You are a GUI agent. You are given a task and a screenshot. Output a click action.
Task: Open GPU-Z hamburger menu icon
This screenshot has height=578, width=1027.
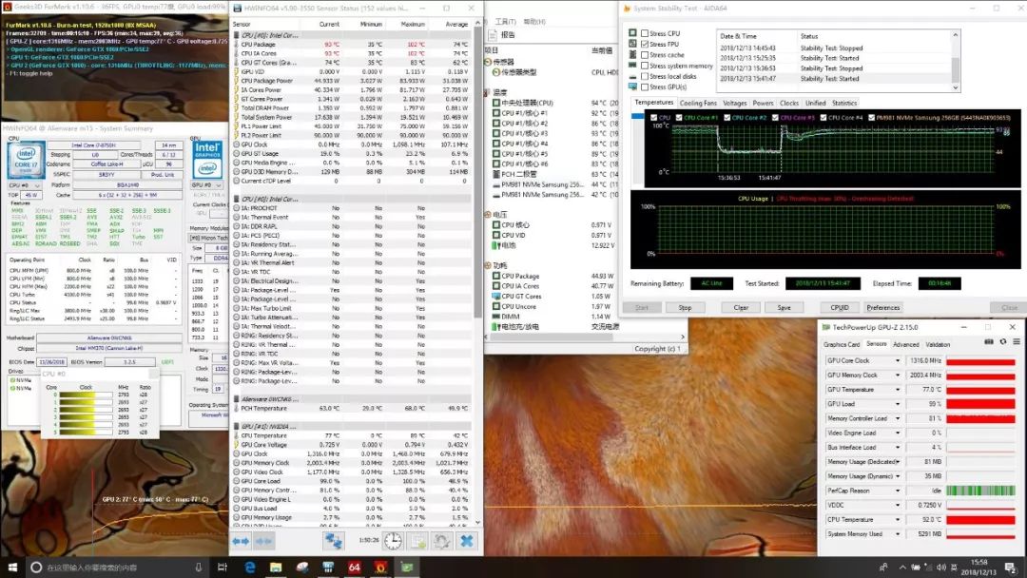point(1016,341)
